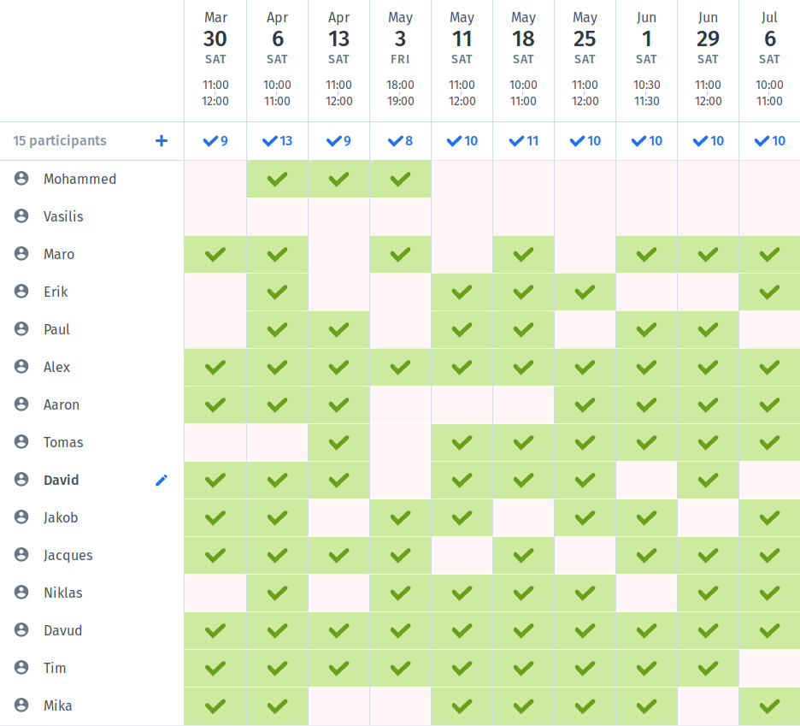Click the avatar icon beside Mika
800x726 pixels.
tap(21, 705)
